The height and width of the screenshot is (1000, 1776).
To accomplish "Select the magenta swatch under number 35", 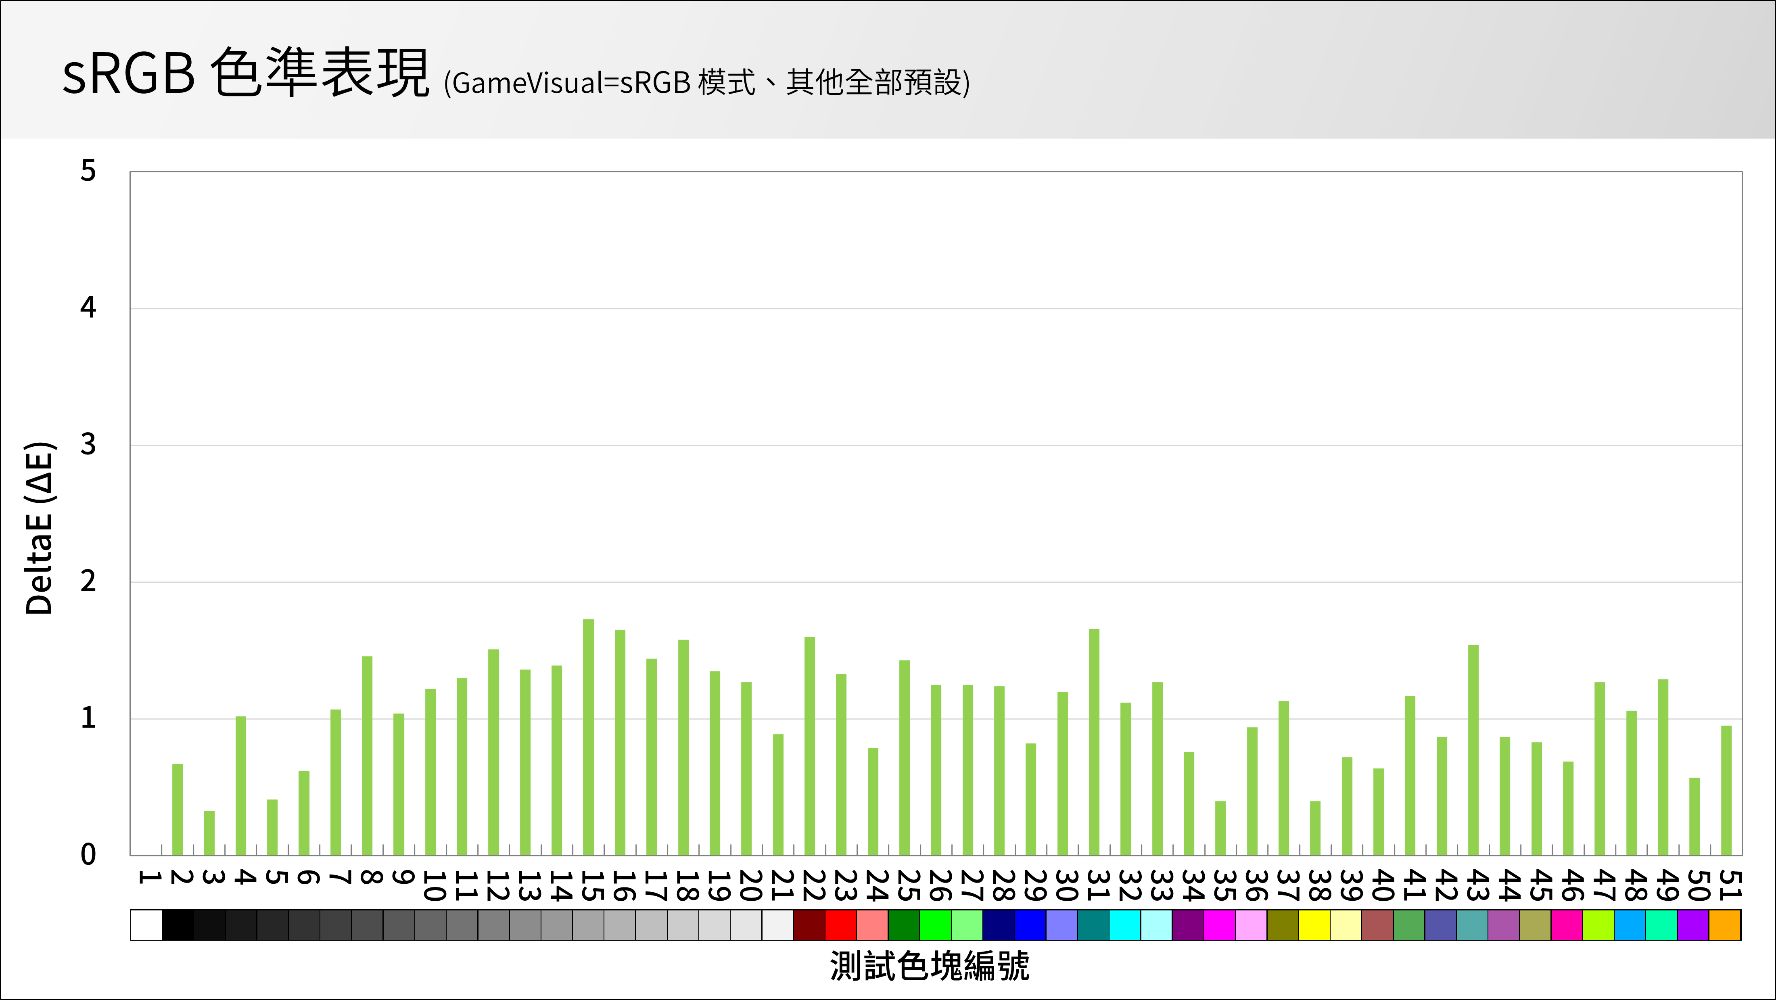I will pos(1220,925).
